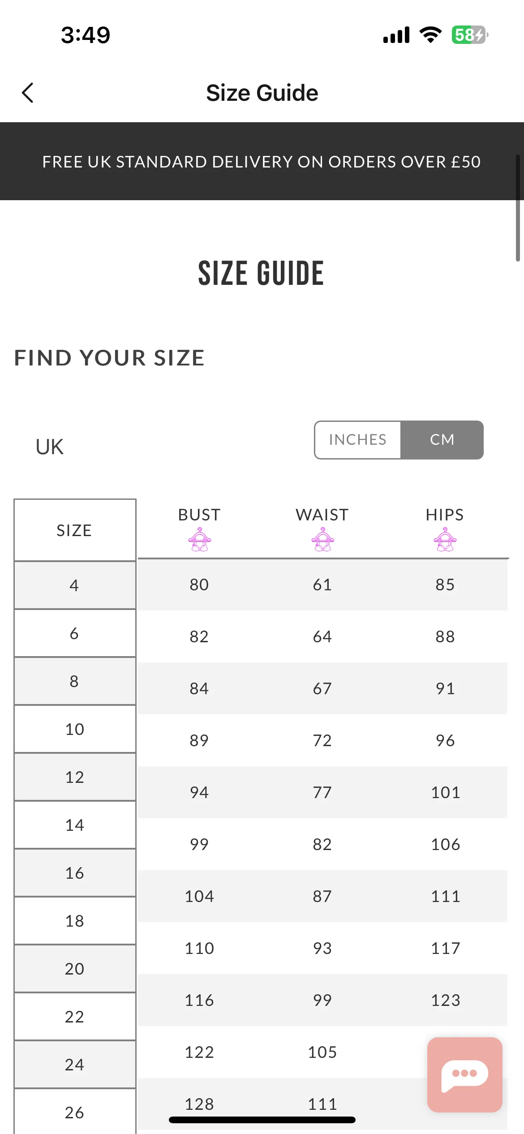The image size is (524, 1134).
Task: Tap the battery status icon
Action: pyautogui.click(x=470, y=34)
